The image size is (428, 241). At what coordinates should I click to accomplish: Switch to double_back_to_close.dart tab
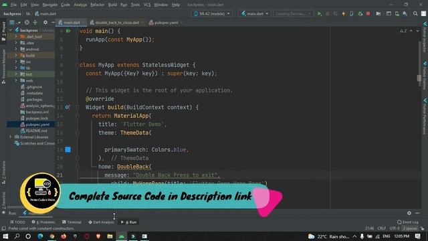coord(117,22)
